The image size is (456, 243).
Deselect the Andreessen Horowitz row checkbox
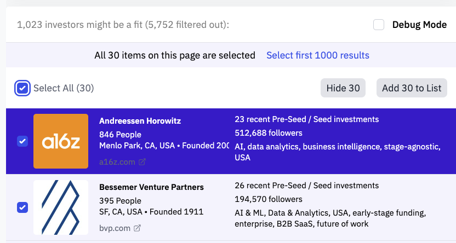22,141
